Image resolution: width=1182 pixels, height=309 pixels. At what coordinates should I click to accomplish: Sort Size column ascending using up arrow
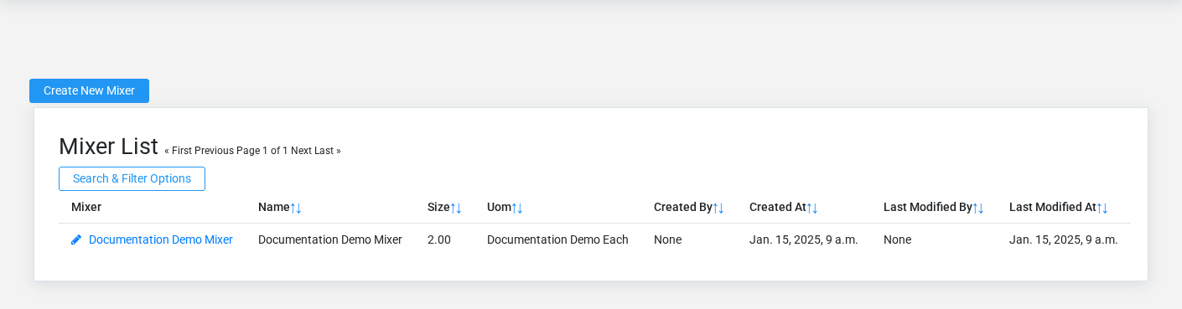point(453,208)
